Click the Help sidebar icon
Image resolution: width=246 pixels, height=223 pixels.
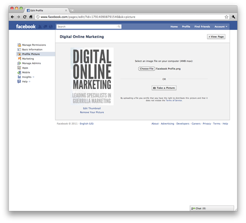(19, 81)
